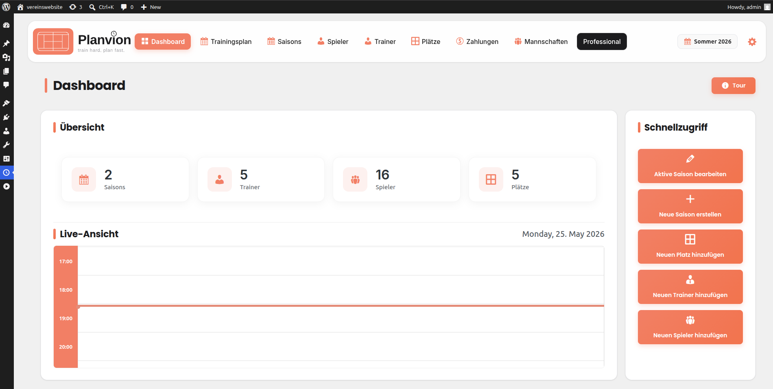Viewport: 773px width, 389px height.
Task: Click Neuen Spieler hinzufügen button
Action: pyautogui.click(x=690, y=327)
